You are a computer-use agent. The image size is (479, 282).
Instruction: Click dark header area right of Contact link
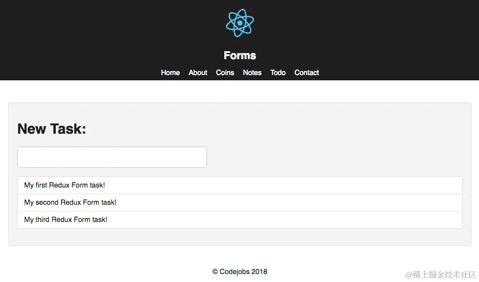coord(398,73)
